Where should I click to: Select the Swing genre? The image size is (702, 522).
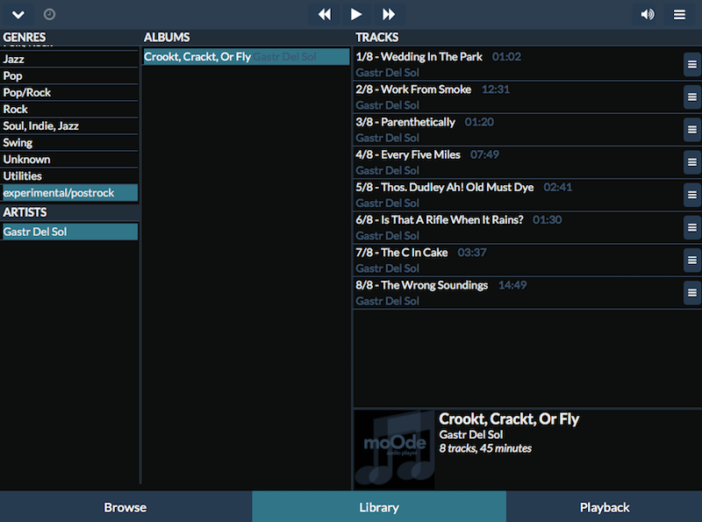coord(69,142)
